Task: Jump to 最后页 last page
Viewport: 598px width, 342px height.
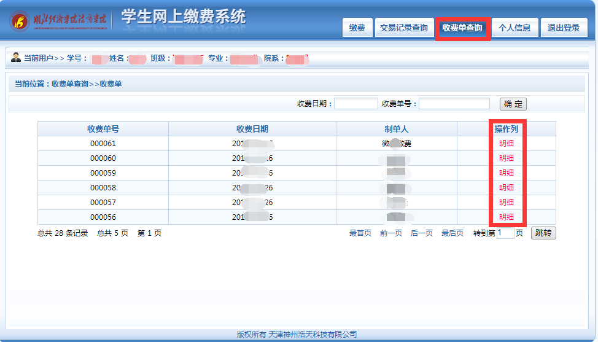Action: (x=452, y=233)
